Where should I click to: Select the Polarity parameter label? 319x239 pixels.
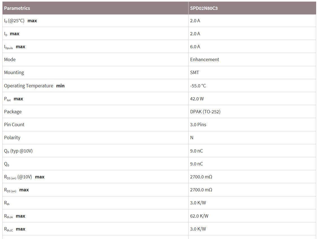click(12, 138)
